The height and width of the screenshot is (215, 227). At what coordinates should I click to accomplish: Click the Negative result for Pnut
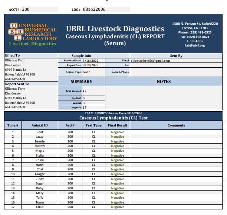click(x=118, y=132)
